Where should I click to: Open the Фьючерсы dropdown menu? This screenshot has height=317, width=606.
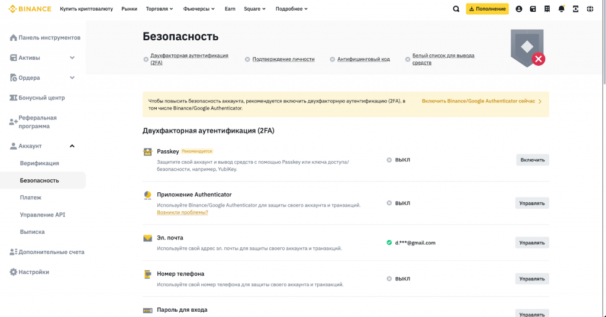pos(199,9)
